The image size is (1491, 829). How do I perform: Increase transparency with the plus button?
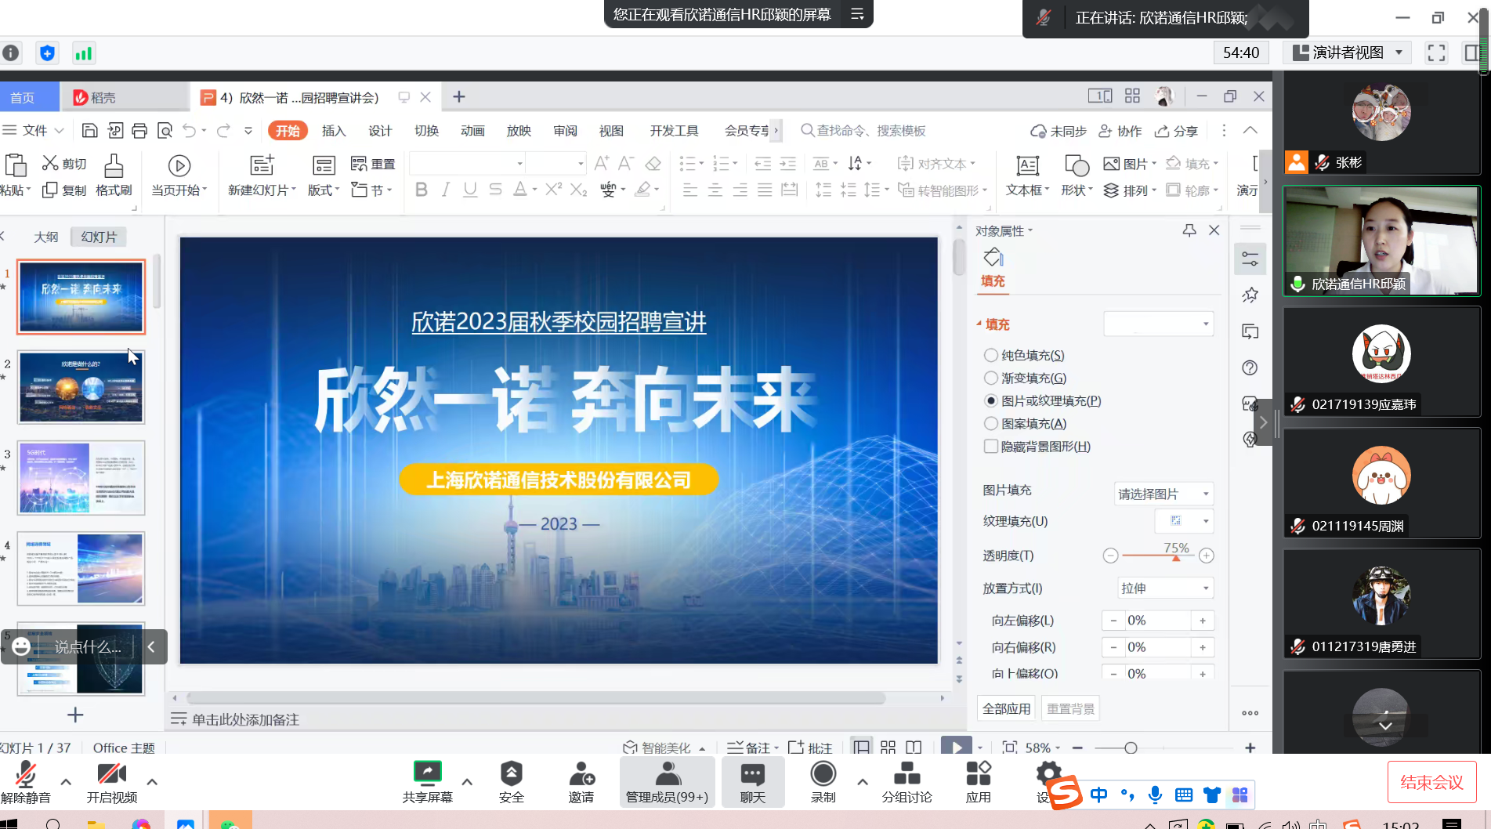(1207, 556)
